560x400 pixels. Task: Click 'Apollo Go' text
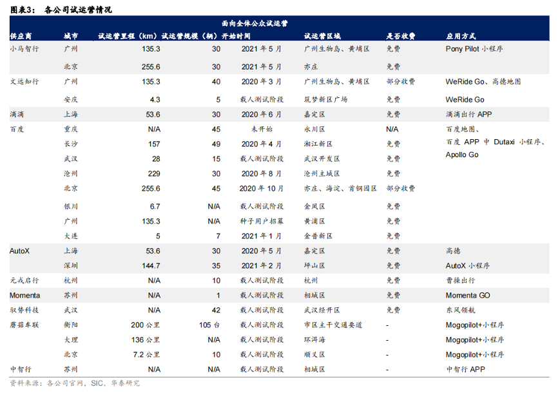click(x=462, y=155)
